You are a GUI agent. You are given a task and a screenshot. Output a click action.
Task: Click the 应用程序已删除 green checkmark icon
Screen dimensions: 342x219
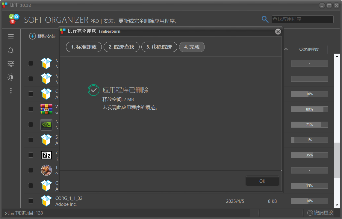(93, 90)
